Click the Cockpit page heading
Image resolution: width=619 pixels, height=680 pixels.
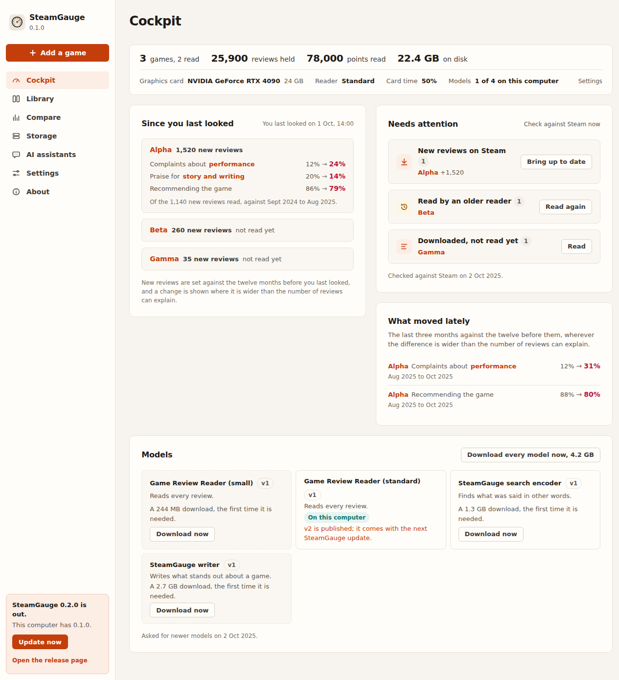(x=155, y=21)
